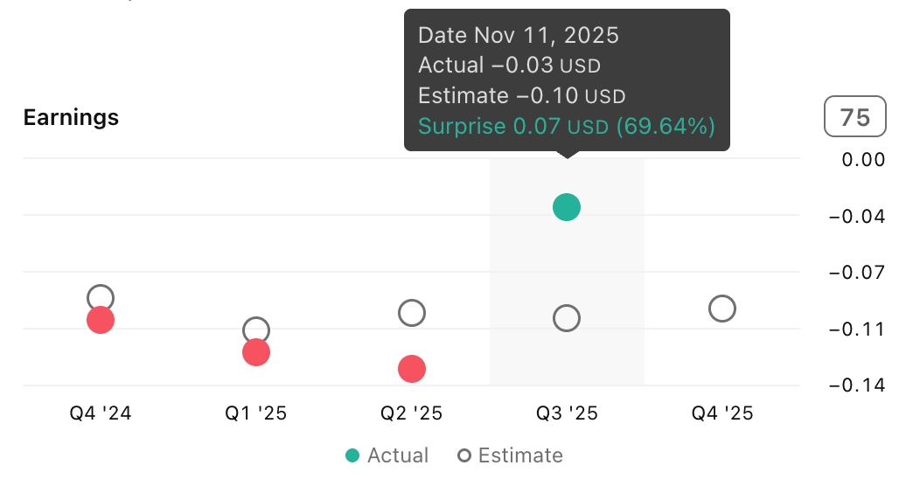Click the 75 badge above the axis

[x=854, y=118]
